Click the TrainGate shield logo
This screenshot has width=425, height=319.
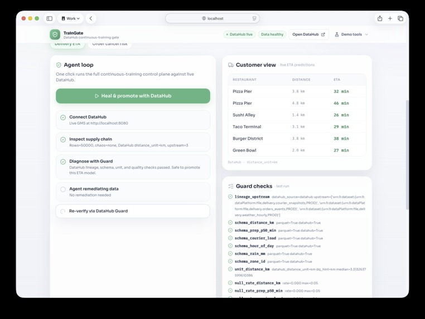[55, 35]
